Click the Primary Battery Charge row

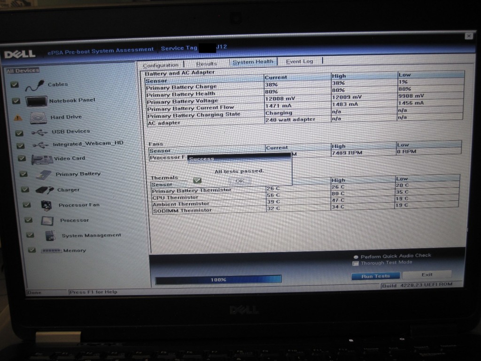[x=305, y=85]
